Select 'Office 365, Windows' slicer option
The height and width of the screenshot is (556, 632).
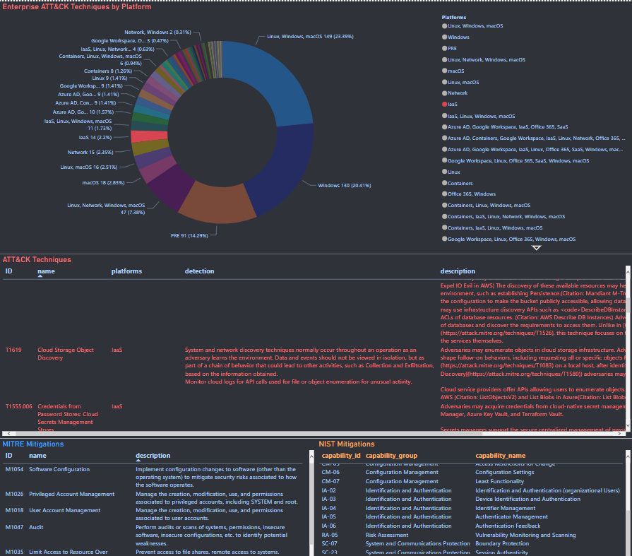pyautogui.click(x=469, y=194)
